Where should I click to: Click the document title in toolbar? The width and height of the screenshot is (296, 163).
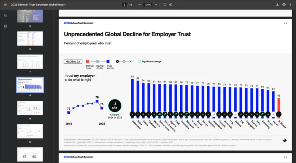pos(38,4)
